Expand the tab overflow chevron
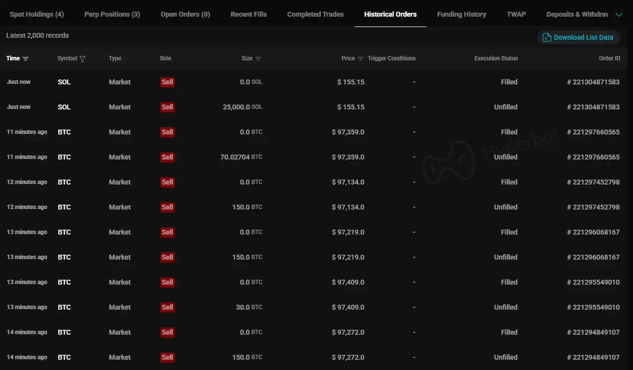 click(x=619, y=15)
